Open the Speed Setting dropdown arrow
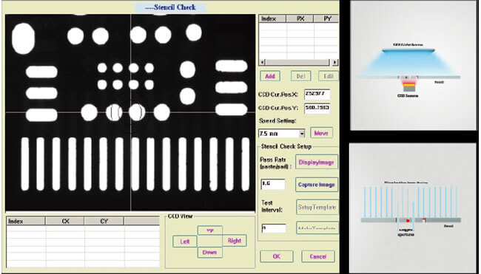Viewport: 481px width, 274px height. [302, 134]
